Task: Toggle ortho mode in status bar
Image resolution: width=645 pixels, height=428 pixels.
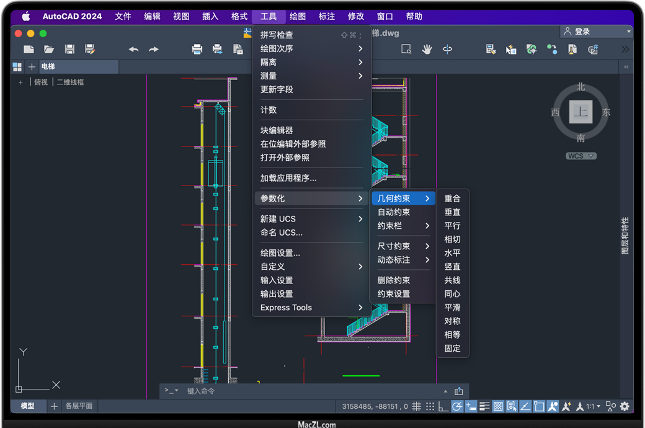Action: click(x=443, y=406)
